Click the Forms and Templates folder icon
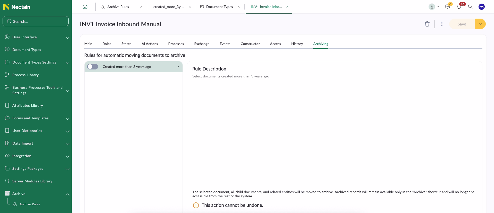494x213 pixels. 7,118
